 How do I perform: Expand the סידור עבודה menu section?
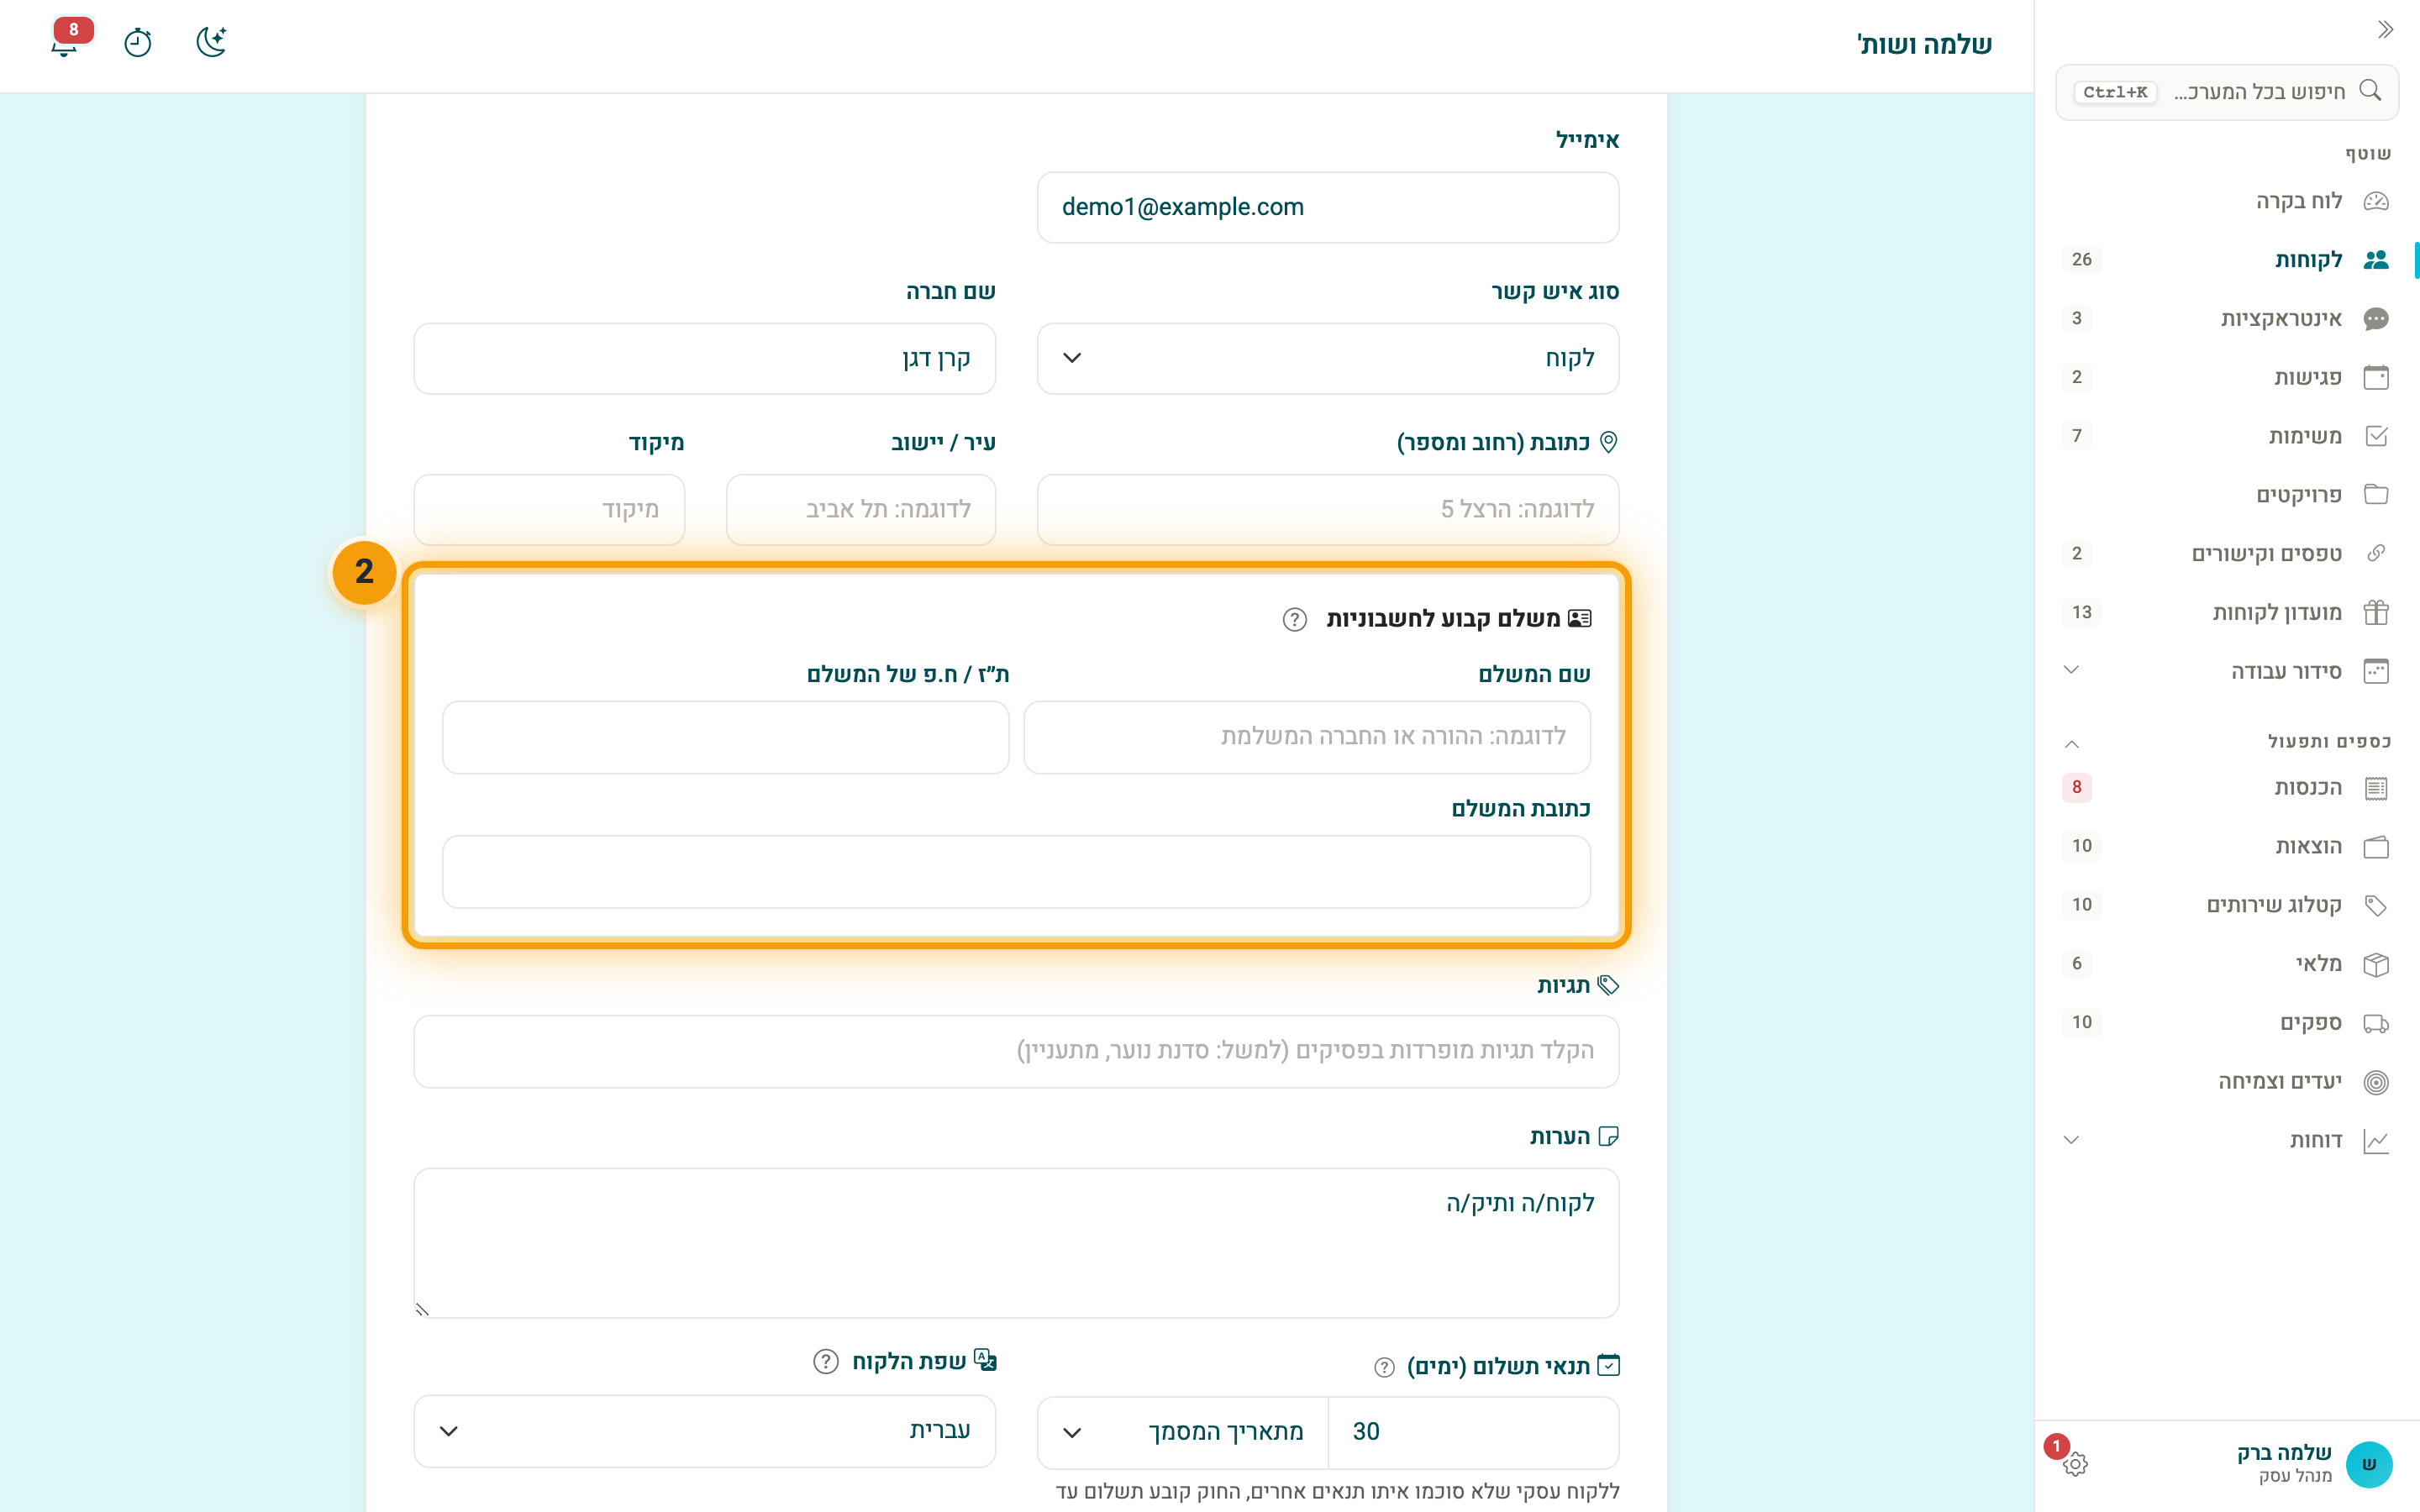(x=2226, y=671)
